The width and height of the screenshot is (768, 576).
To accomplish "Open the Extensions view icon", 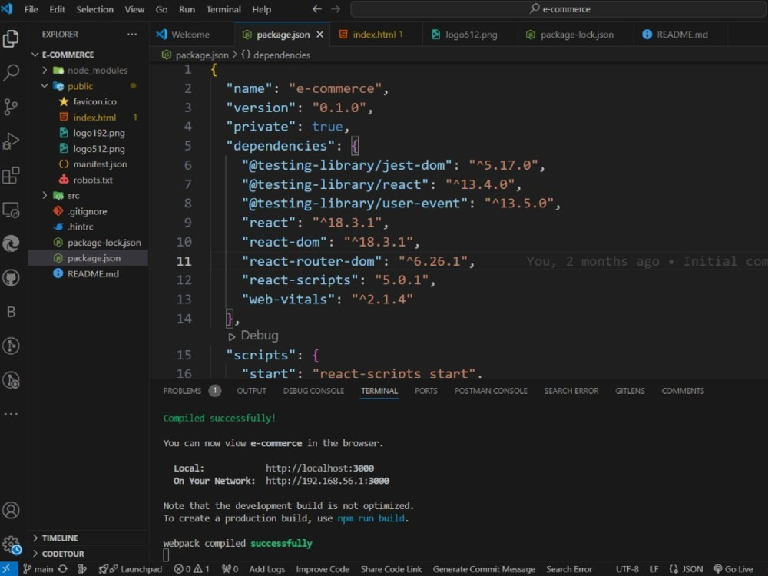I will pos(11,175).
